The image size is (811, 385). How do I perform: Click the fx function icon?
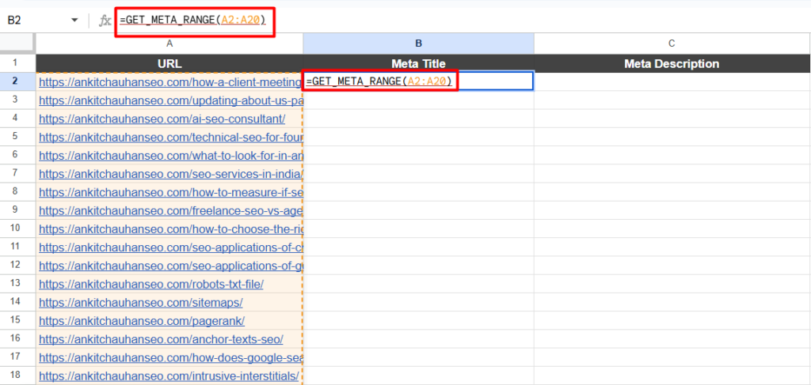tap(105, 20)
